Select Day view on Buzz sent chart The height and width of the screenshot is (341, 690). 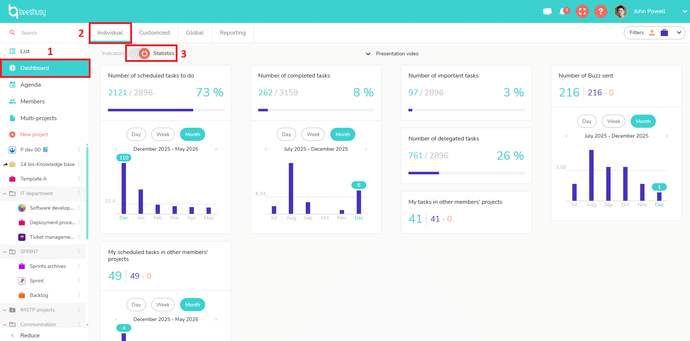pyautogui.click(x=587, y=121)
